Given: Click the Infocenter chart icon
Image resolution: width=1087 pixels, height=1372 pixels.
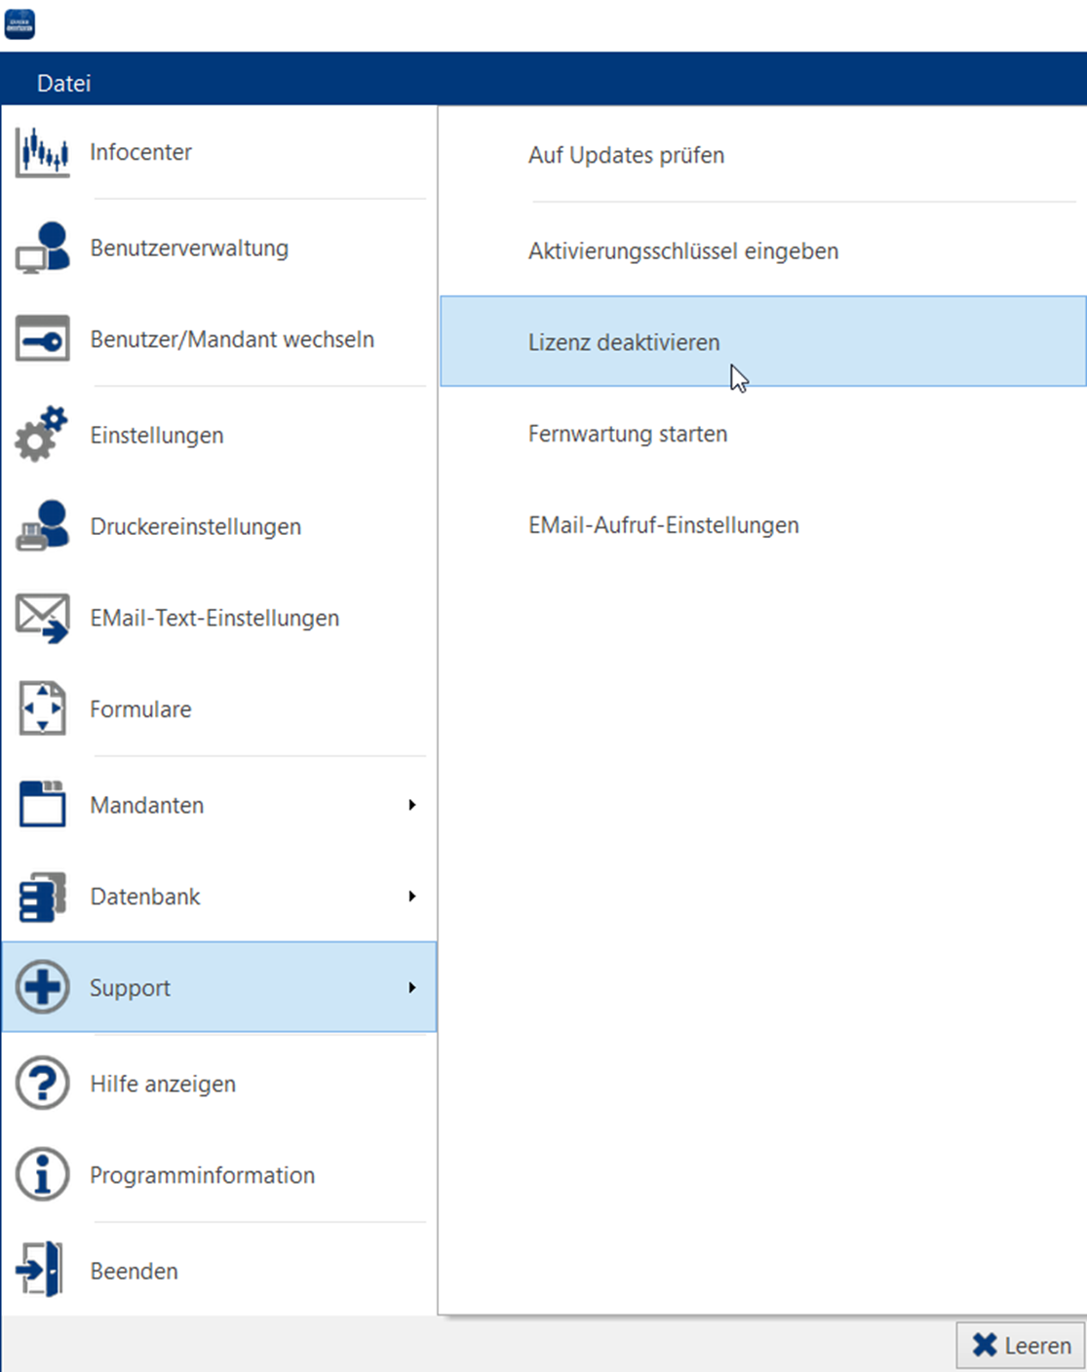Looking at the screenshot, I should coord(42,152).
